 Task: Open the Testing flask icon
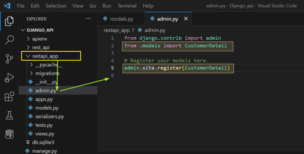coord(9,115)
